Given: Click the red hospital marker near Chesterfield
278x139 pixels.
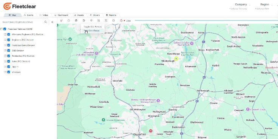Looking at the screenshot, I should coord(151,131).
